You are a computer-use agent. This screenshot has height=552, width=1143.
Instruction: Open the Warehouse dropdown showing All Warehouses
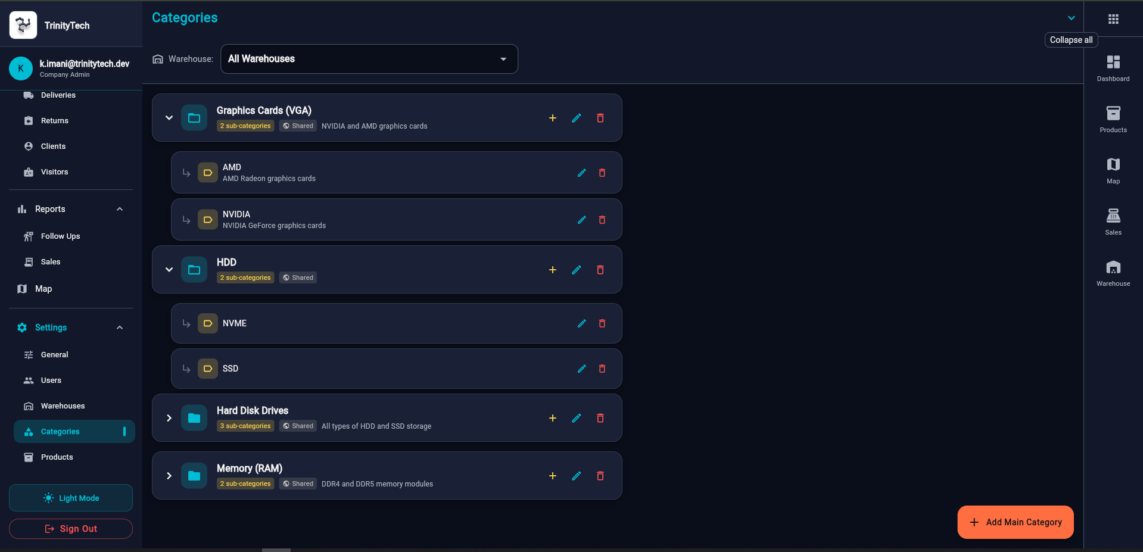click(x=369, y=59)
